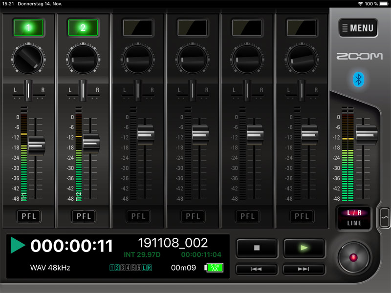Skip to next track button

pos(304,269)
